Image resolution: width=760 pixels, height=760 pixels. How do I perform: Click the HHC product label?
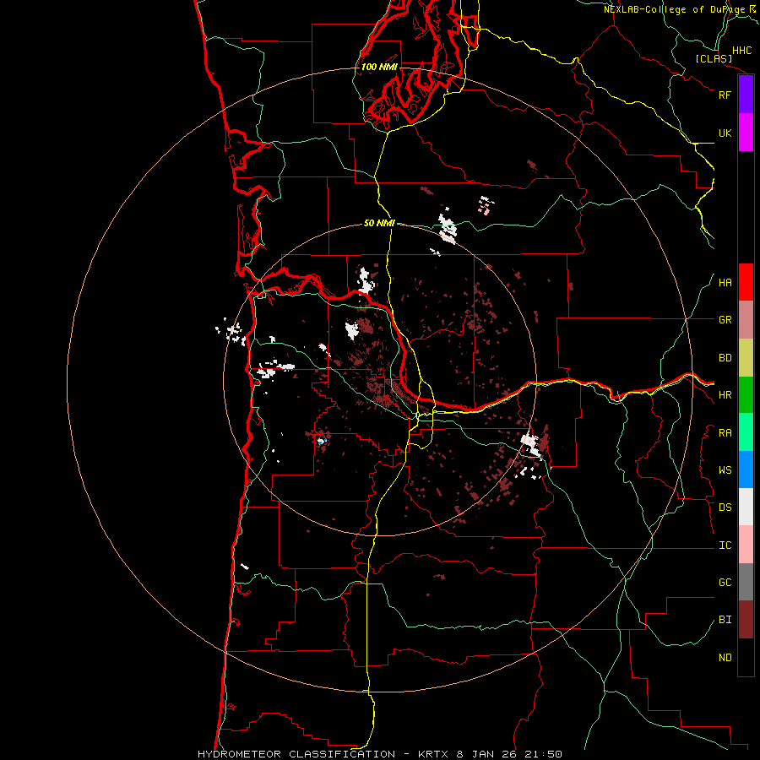click(741, 51)
